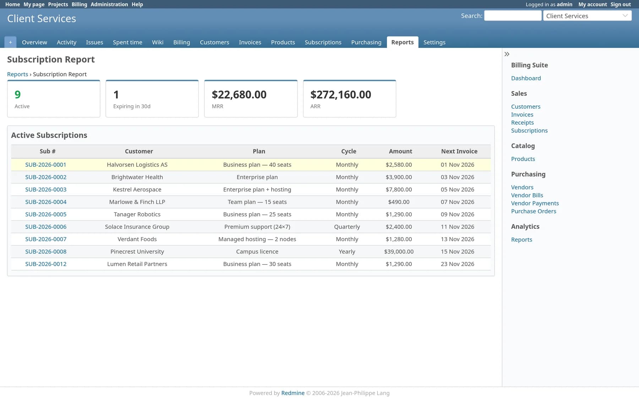Viewport: 639px width, 399px height.
Task: Click Help in the top menu
Action: point(137,4)
